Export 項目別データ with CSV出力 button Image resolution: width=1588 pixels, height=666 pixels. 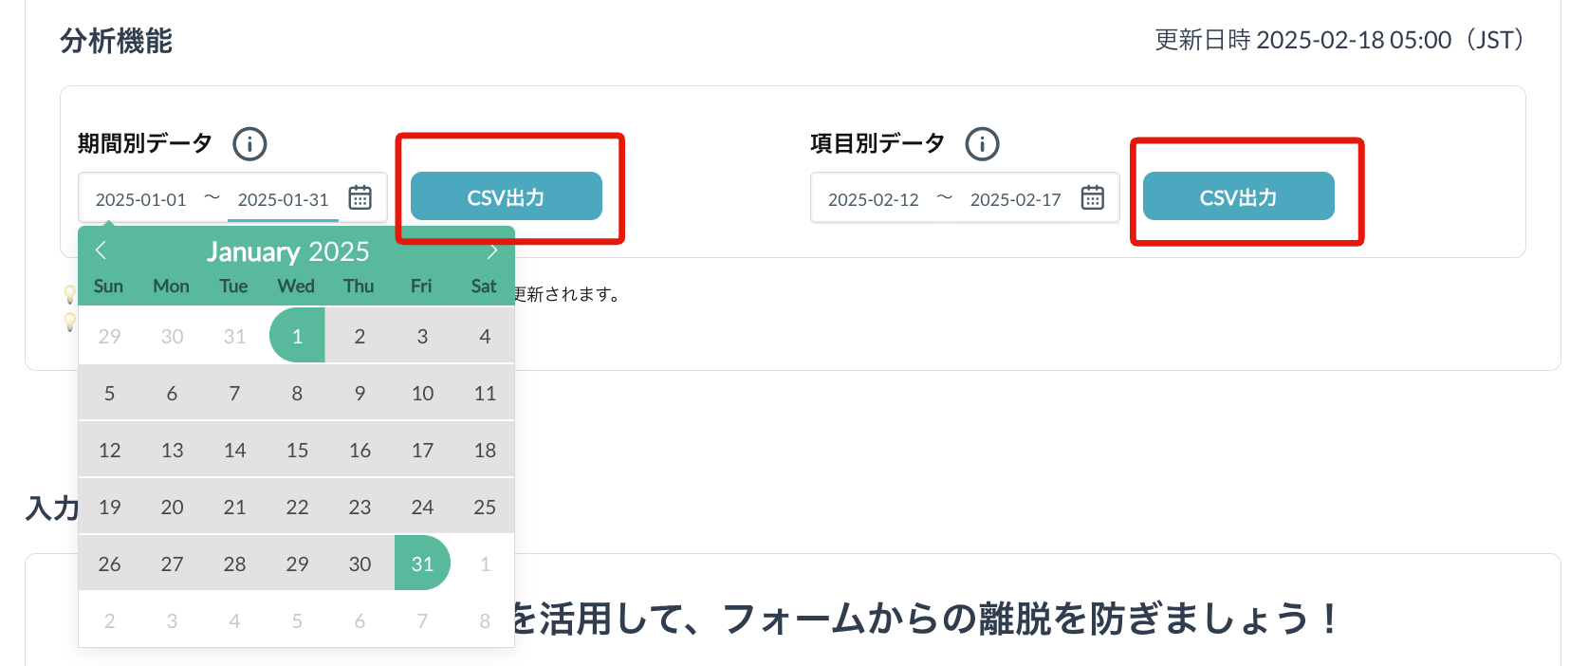pos(1238,196)
